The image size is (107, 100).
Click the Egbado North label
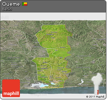pyautogui.click(x=84, y=56)
